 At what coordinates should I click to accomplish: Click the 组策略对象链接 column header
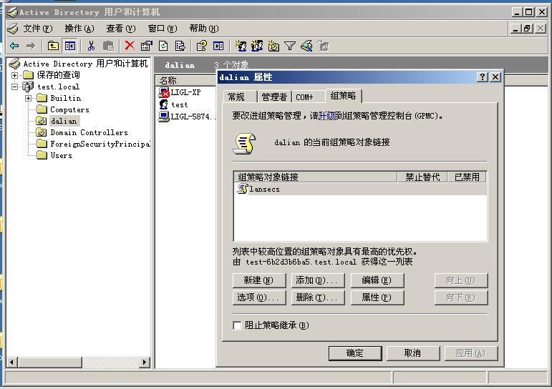315,177
